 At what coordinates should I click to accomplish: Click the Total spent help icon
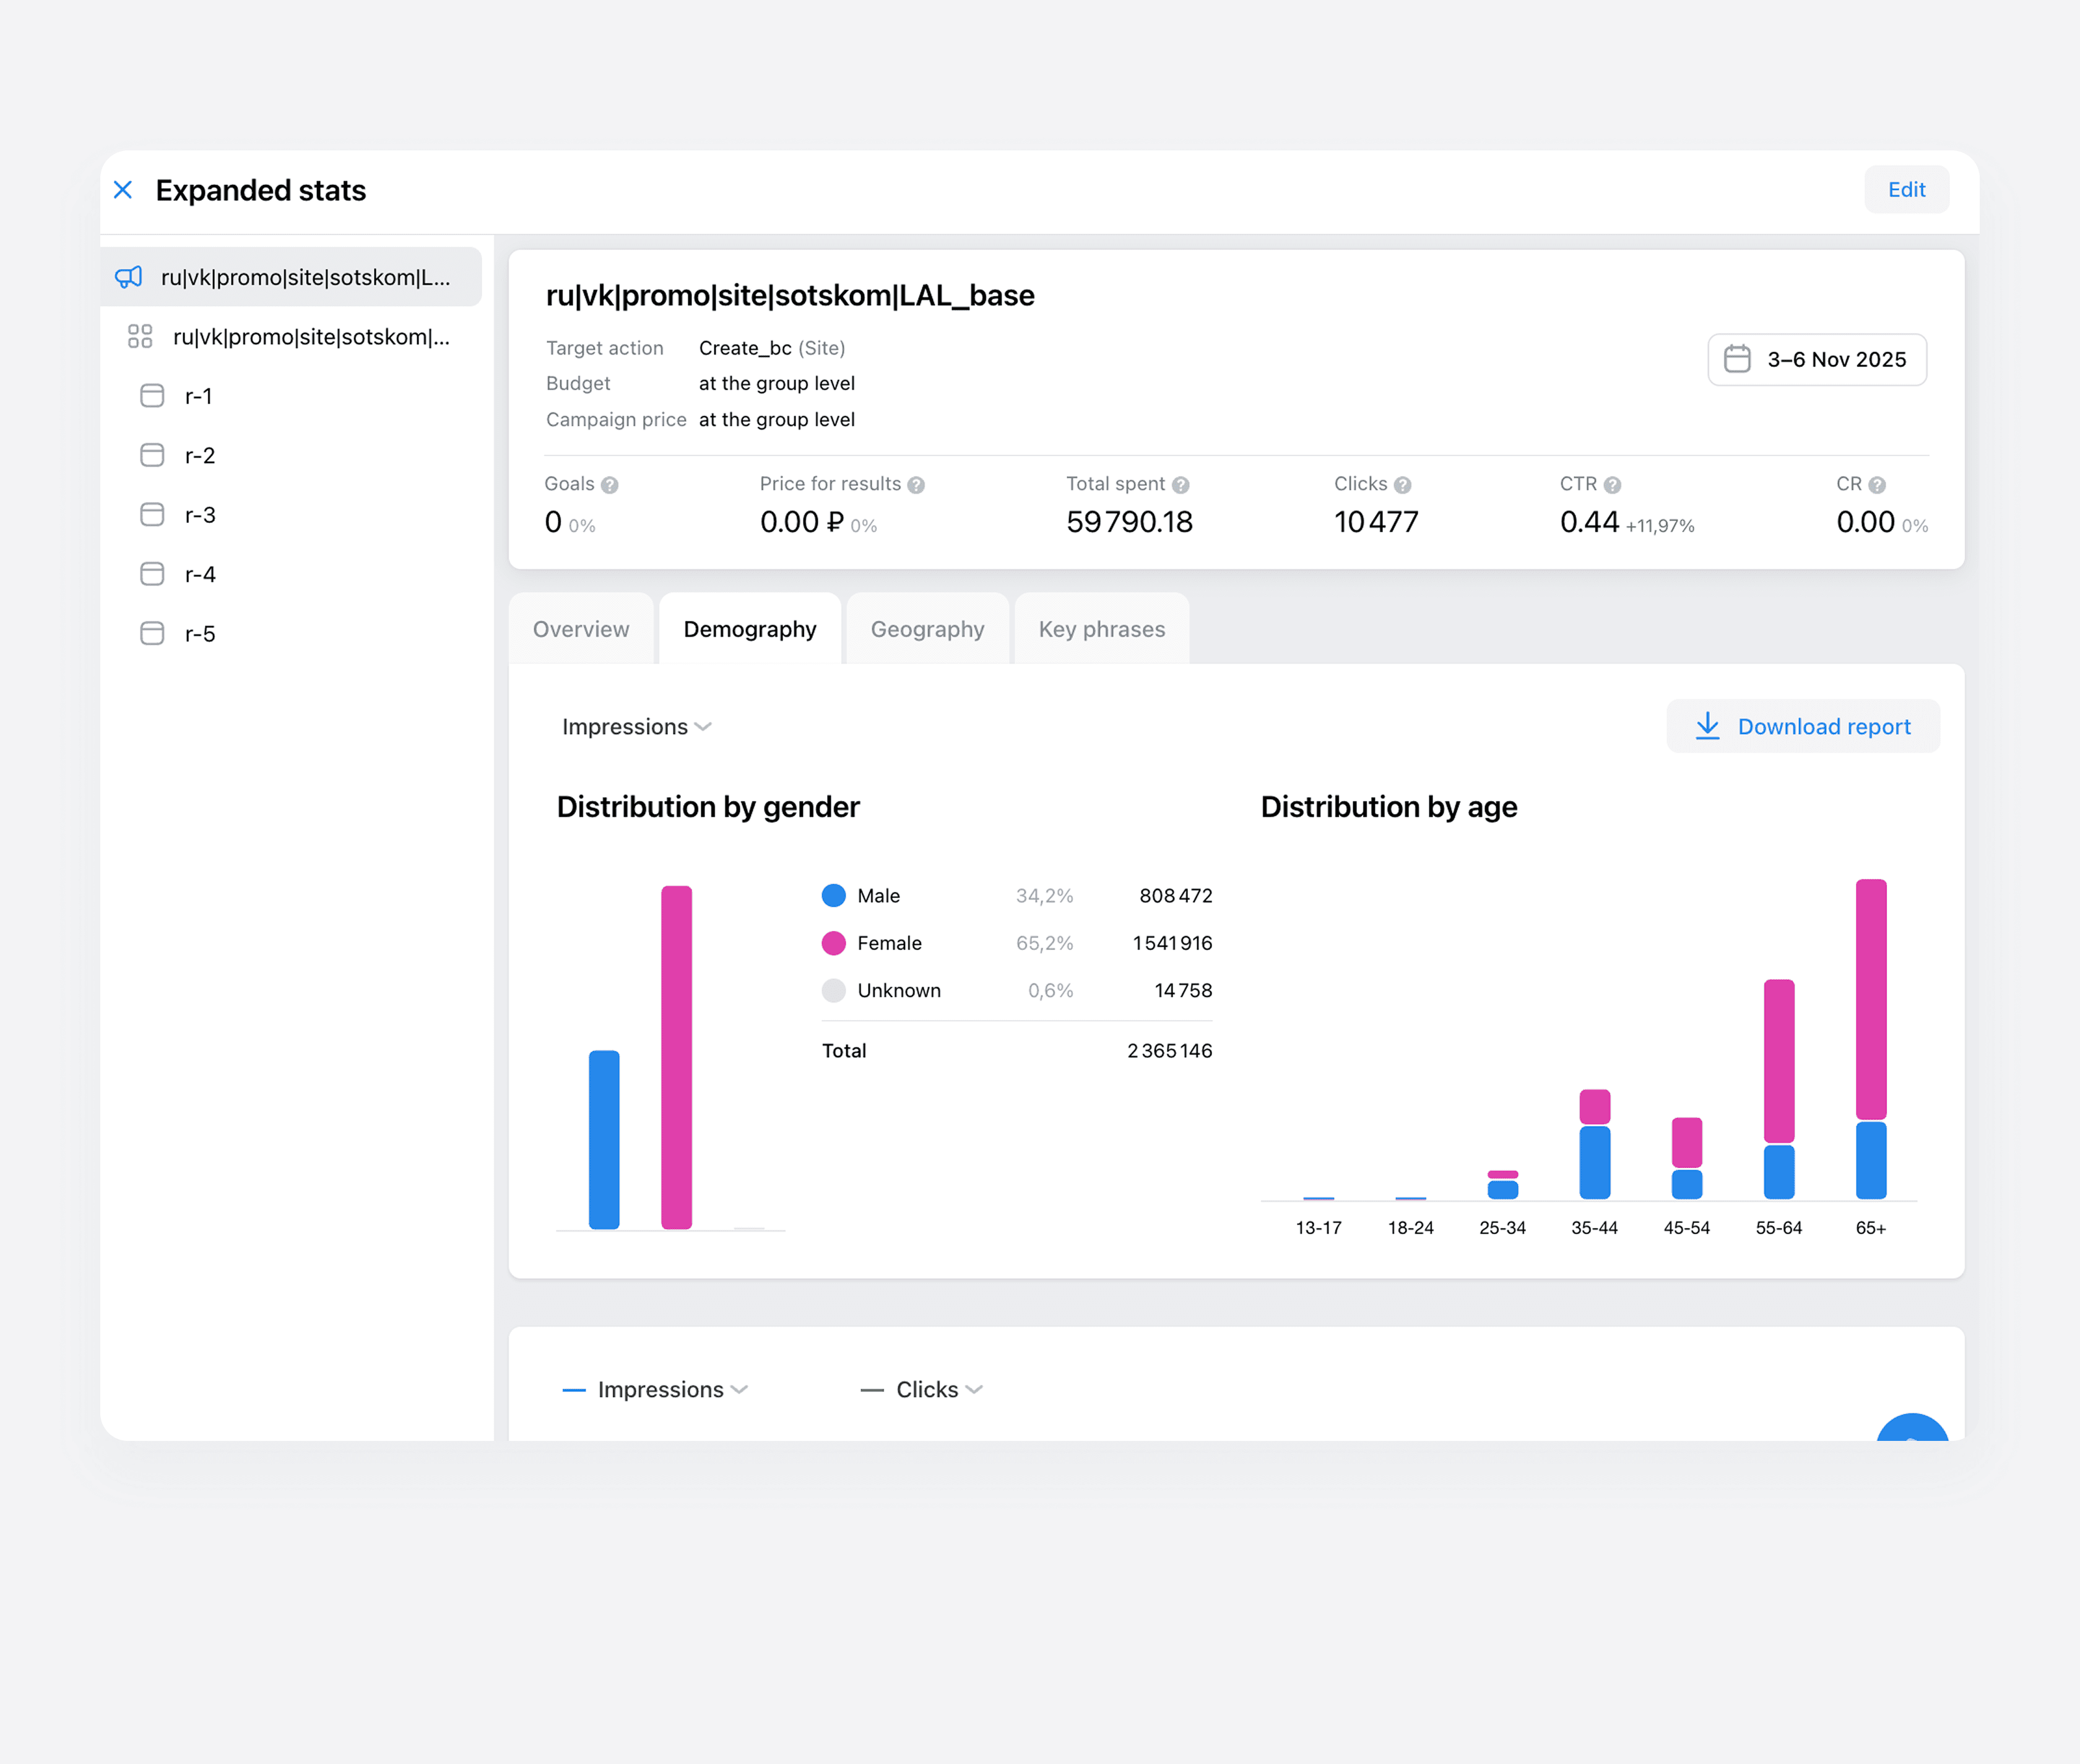click(x=1181, y=485)
